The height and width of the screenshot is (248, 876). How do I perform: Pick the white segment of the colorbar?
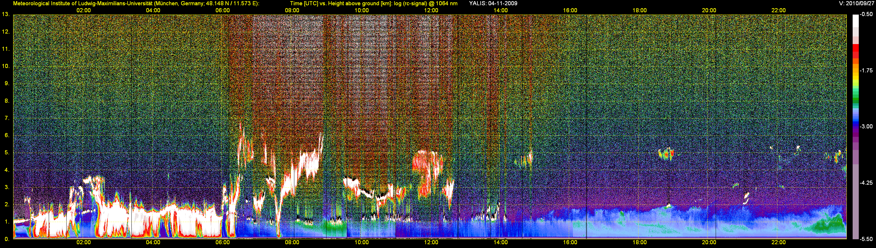tap(855, 20)
